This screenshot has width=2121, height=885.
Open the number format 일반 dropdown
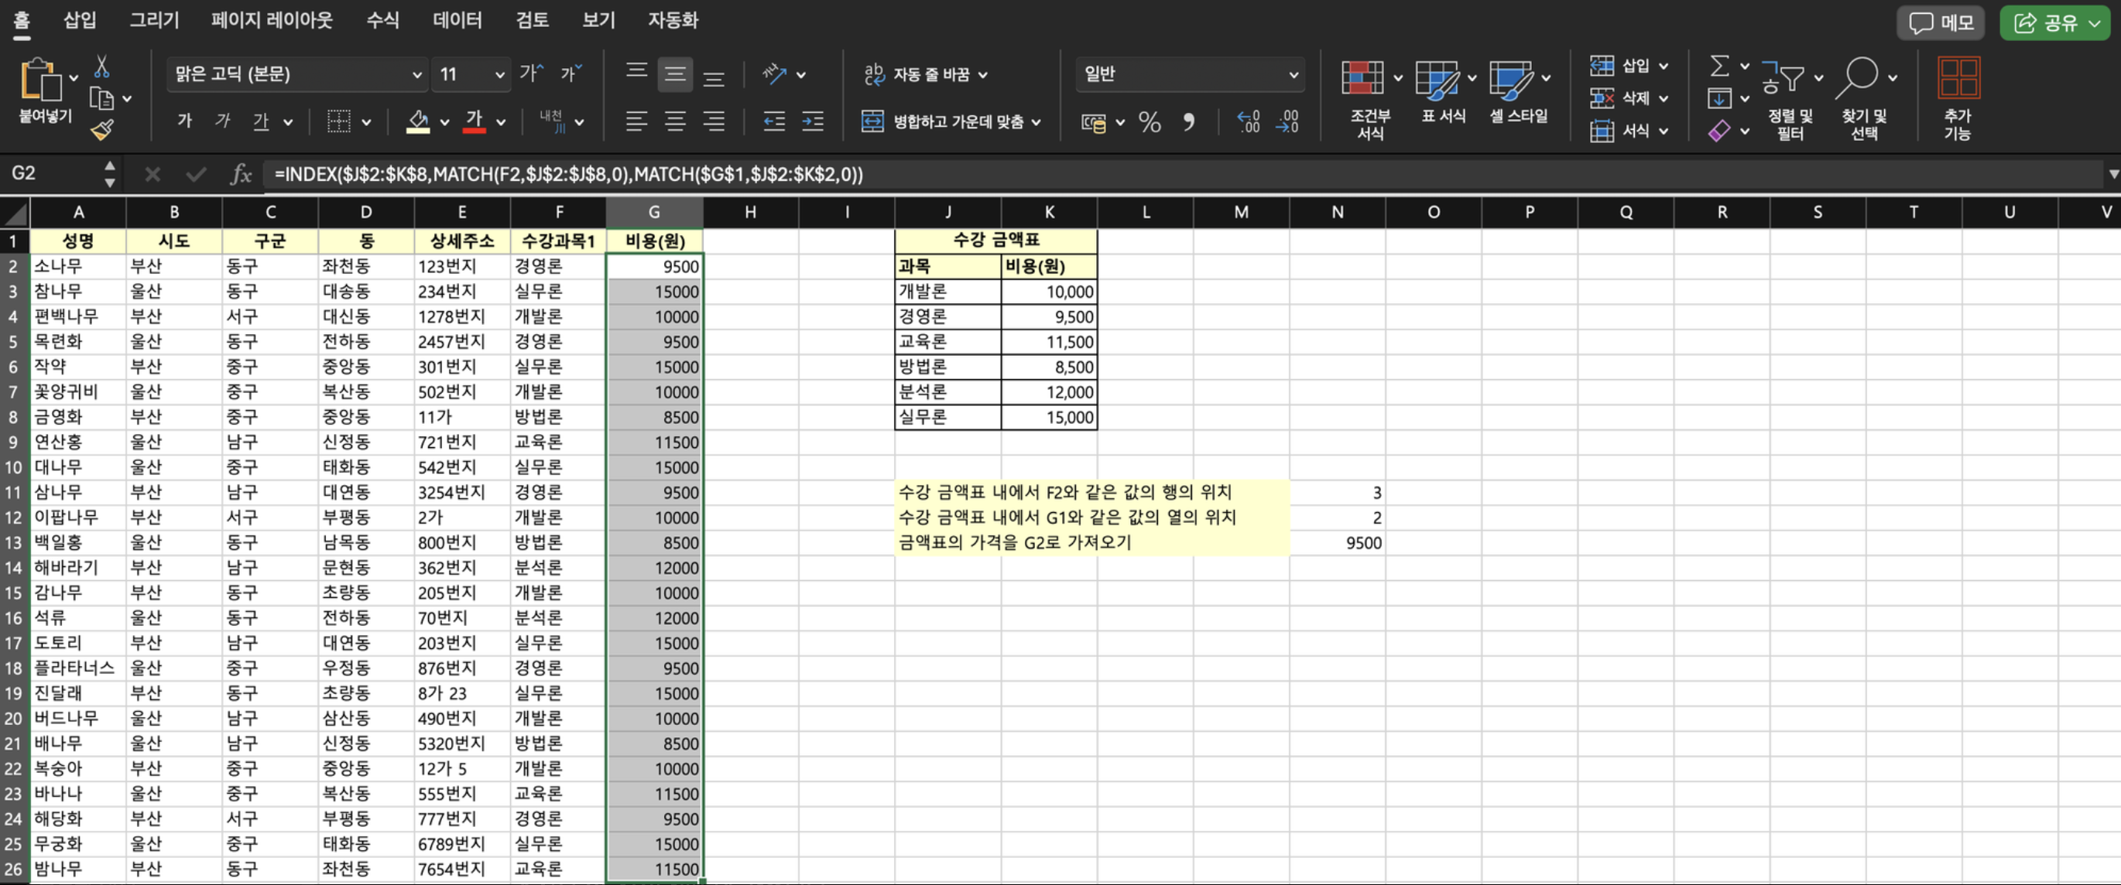[x=1293, y=75]
